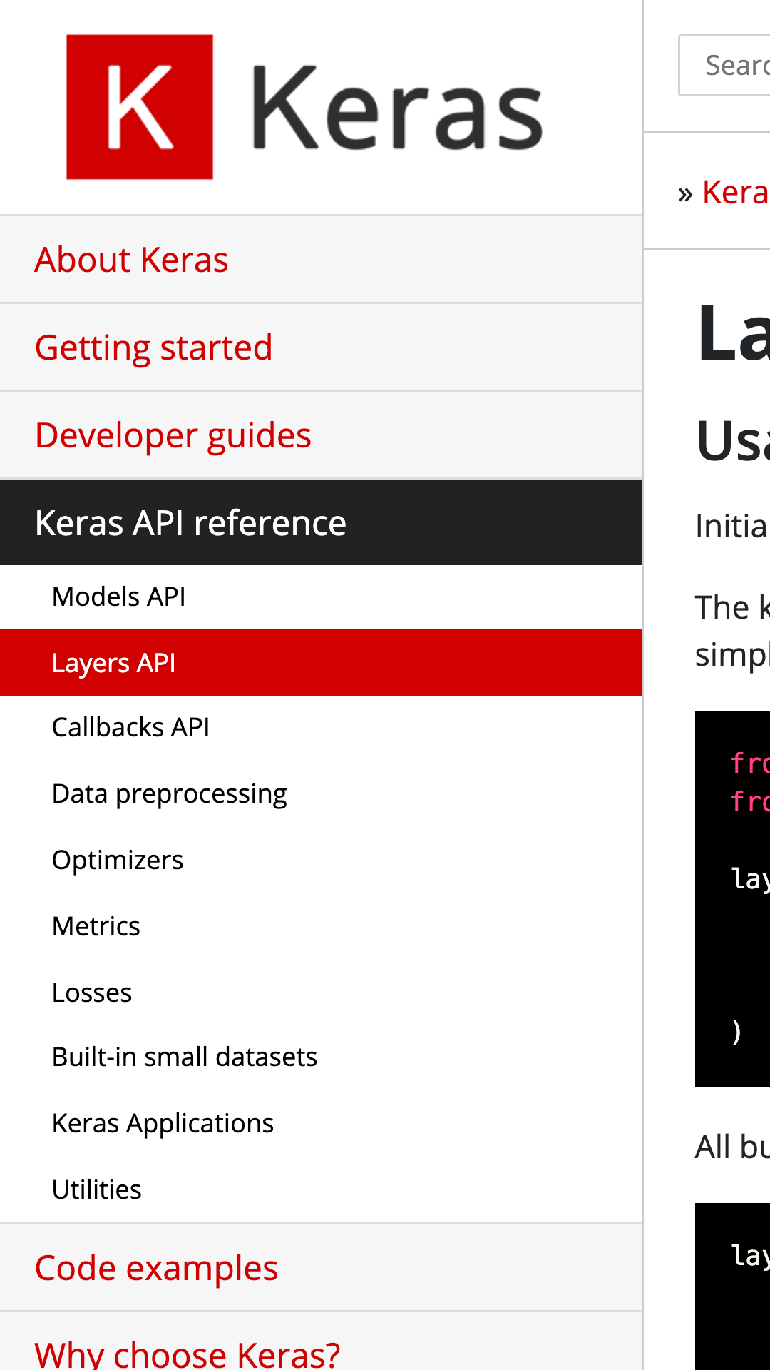Open the Optimizers reference
770x1370 pixels.
(321, 860)
